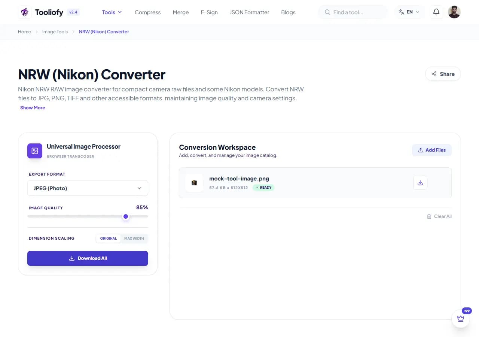Switch dimension scaling to MAX WIDTH

click(x=134, y=238)
